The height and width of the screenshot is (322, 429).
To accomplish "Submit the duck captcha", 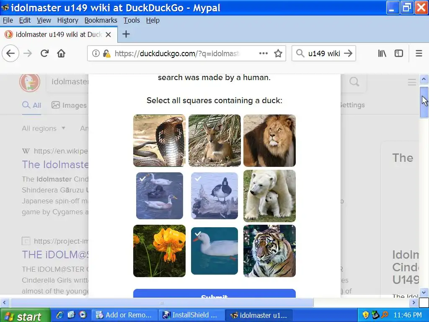I will point(214,293).
